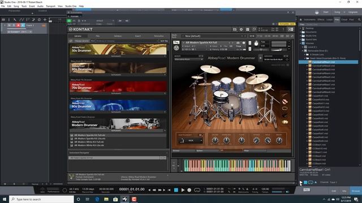Open the KICK instrument selector dropdown

click(190, 140)
